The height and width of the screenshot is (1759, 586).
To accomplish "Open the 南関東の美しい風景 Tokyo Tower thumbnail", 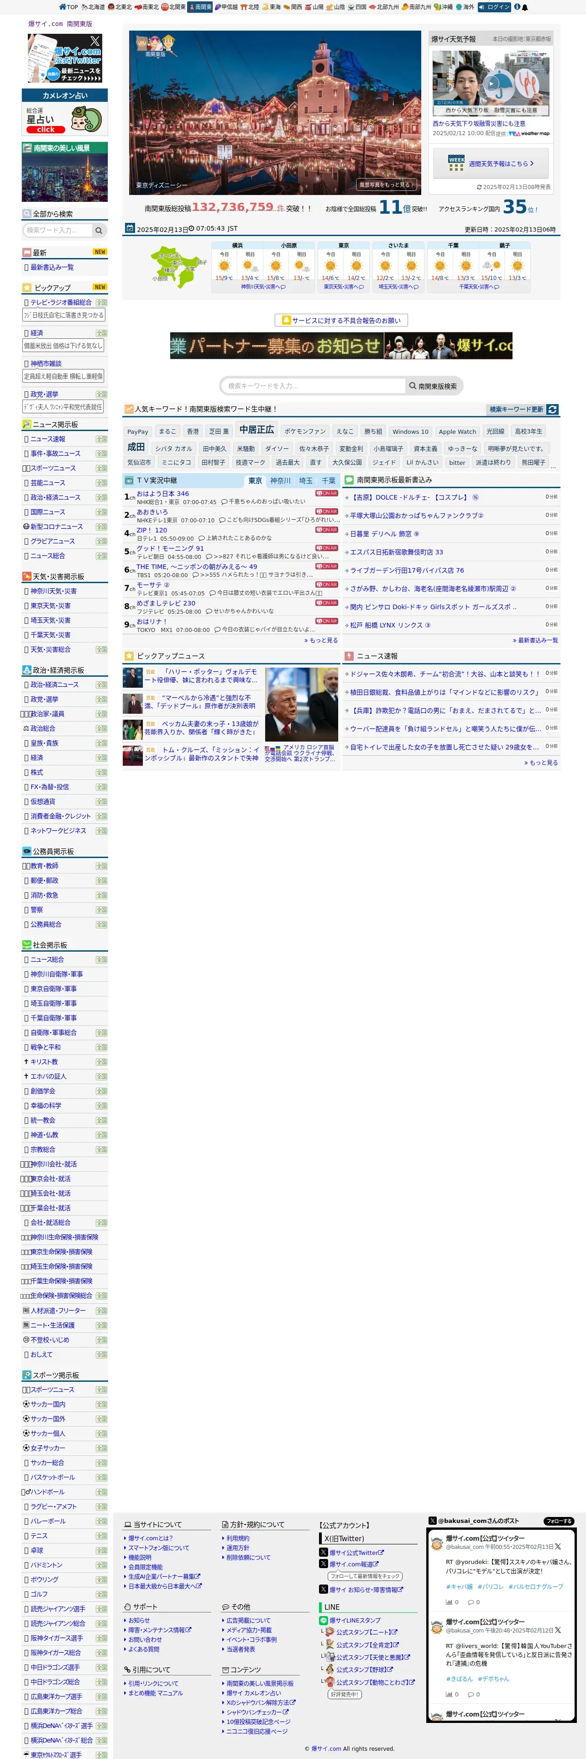I will 65,178.
